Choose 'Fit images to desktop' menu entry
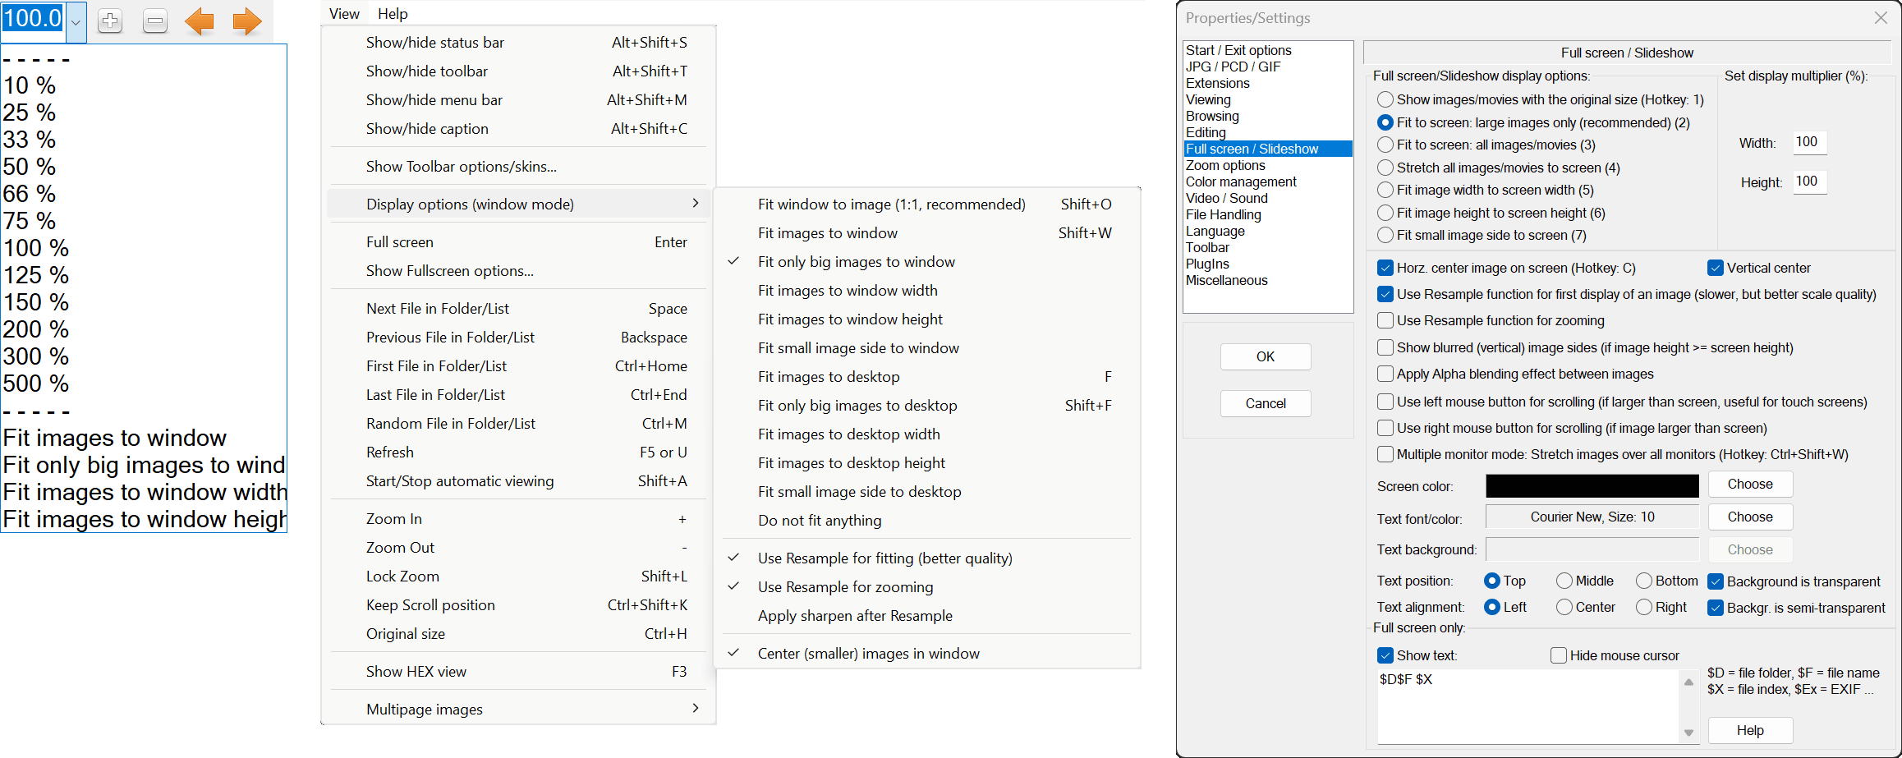The width and height of the screenshot is (1902, 758). pos(829,377)
